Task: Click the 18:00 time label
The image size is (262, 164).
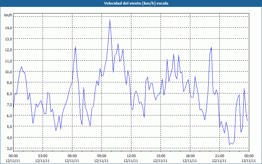Action: pyautogui.click(x=190, y=156)
